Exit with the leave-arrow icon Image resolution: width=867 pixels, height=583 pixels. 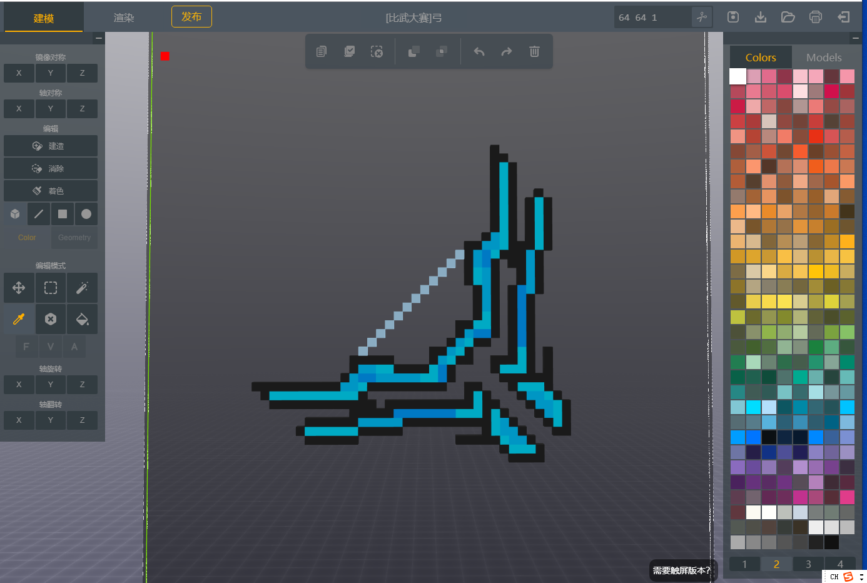coord(843,17)
